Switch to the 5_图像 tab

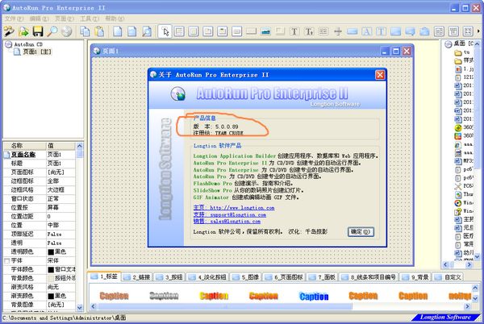[x=246, y=277]
